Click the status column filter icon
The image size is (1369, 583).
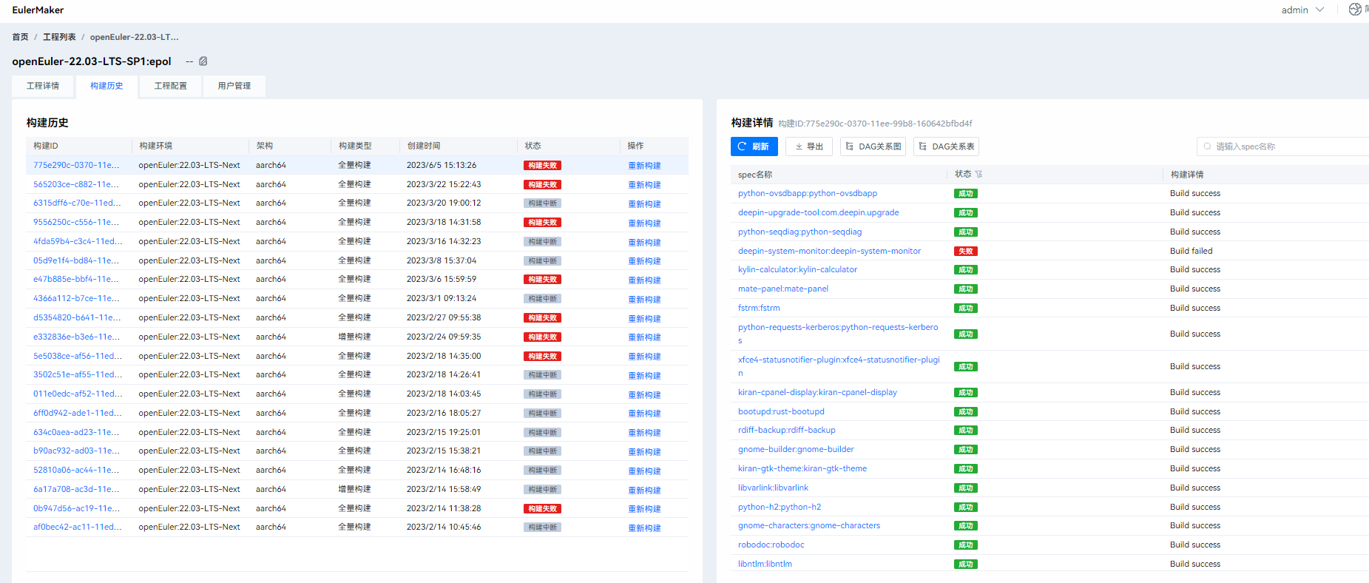pyautogui.click(x=979, y=175)
